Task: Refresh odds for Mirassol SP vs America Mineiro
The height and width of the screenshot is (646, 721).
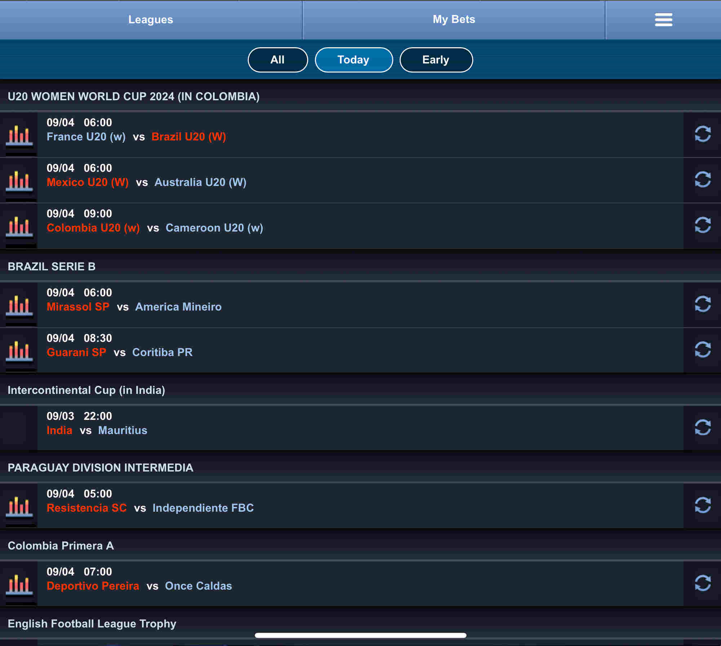Action: (703, 304)
